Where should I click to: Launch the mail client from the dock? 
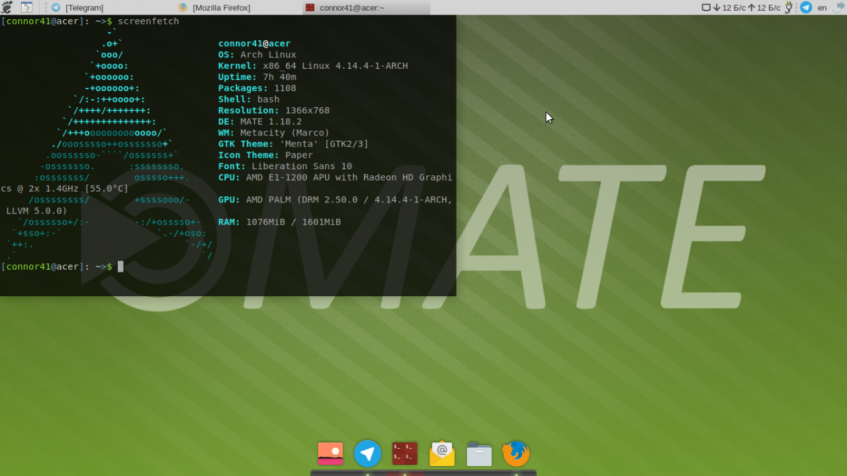(441, 454)
